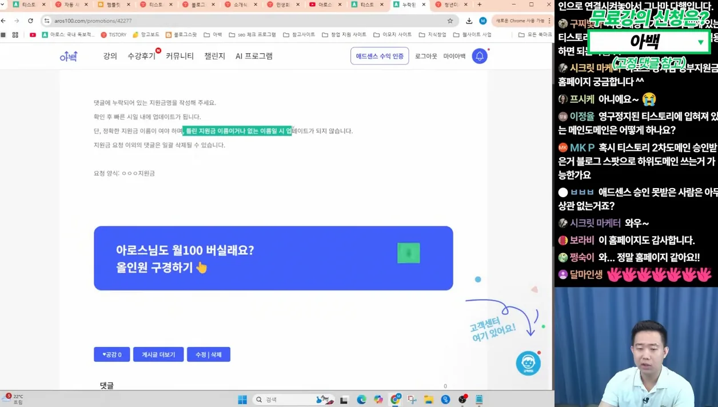Open the 망고보드 bookmark
718x407 pixels.
pos(146,35)
